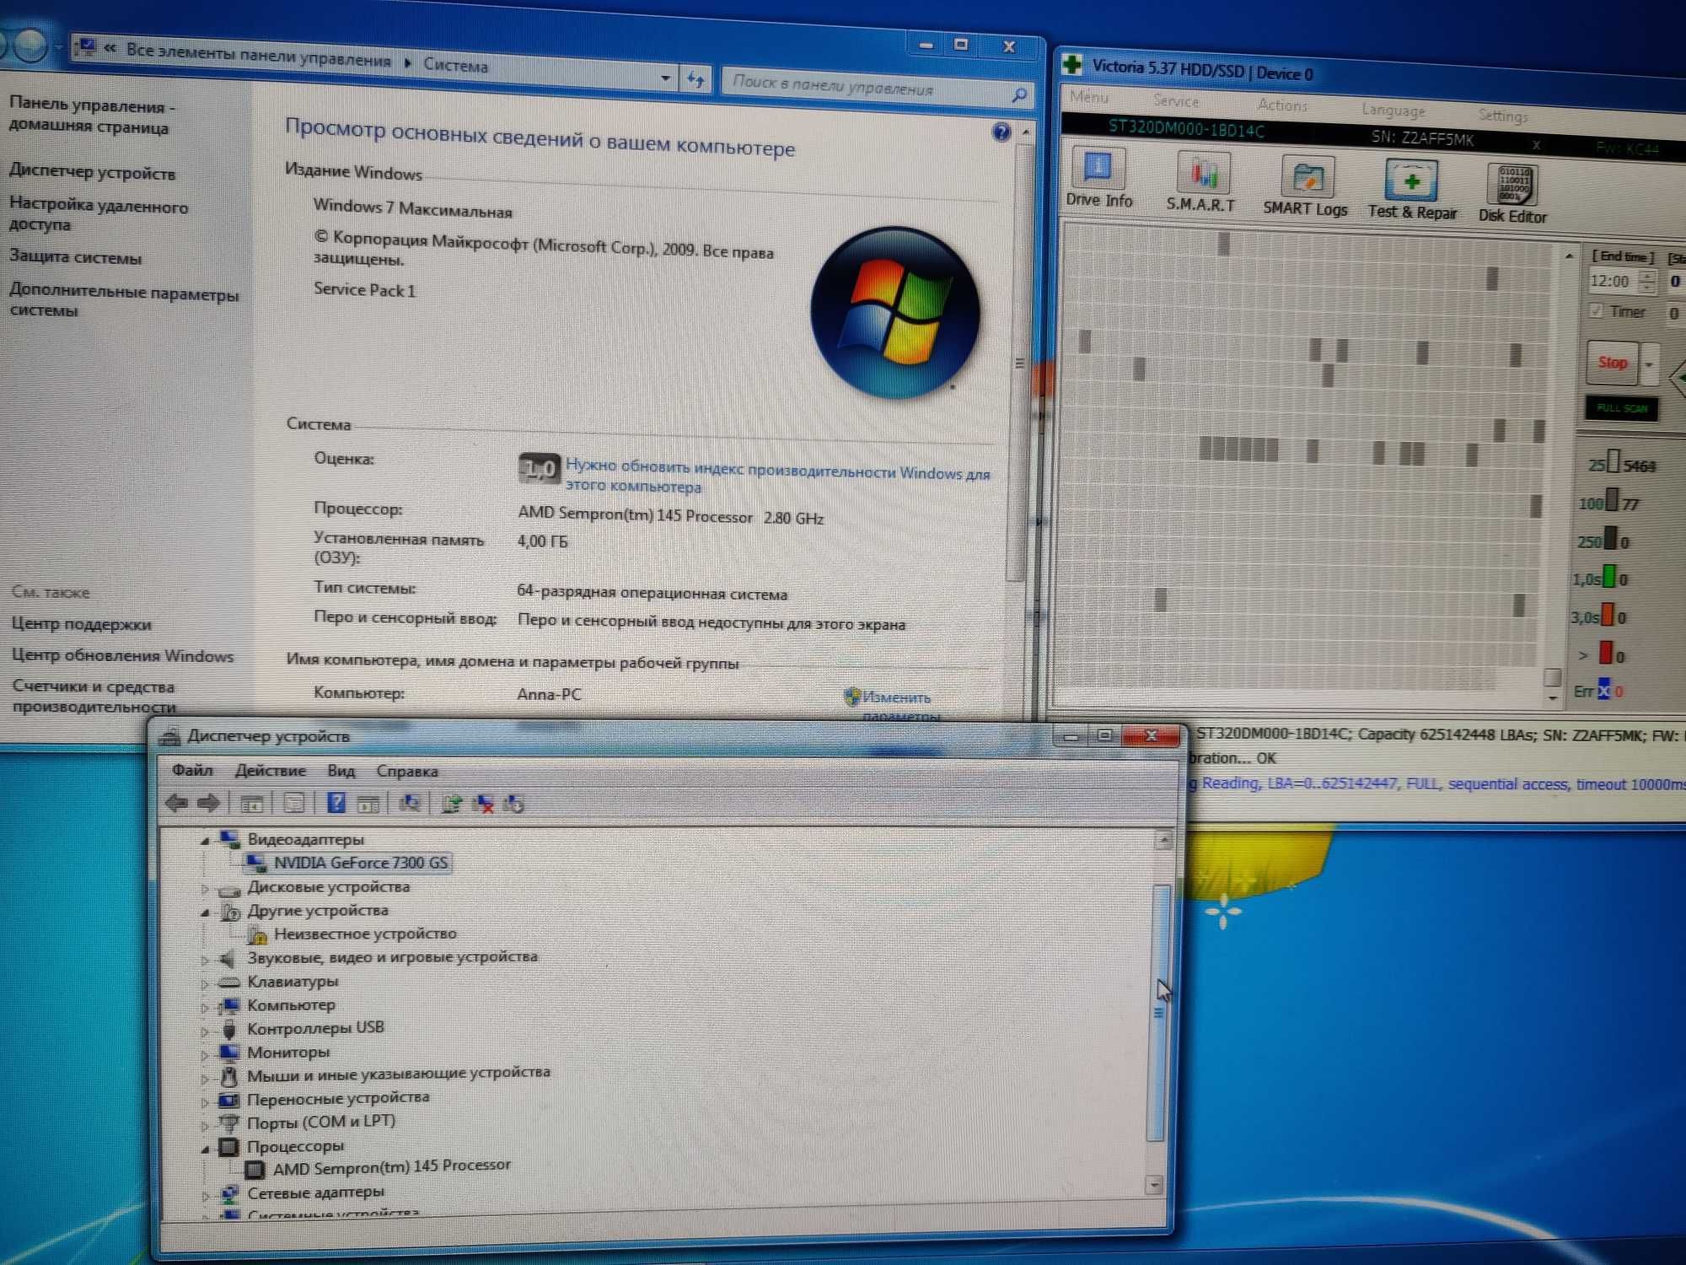
Task: Click search magnifier in Control Panel search
Action: pos(1019,95)
